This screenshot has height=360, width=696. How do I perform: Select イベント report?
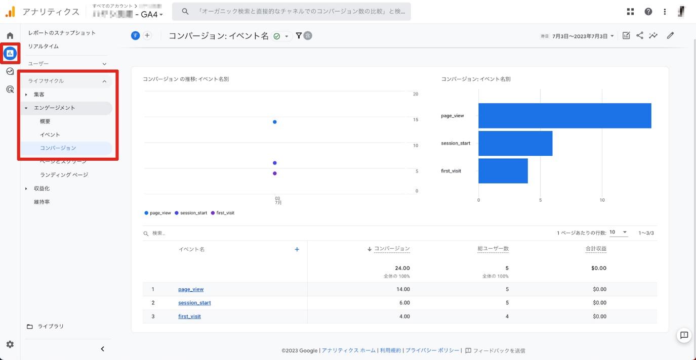coord(50,135)
